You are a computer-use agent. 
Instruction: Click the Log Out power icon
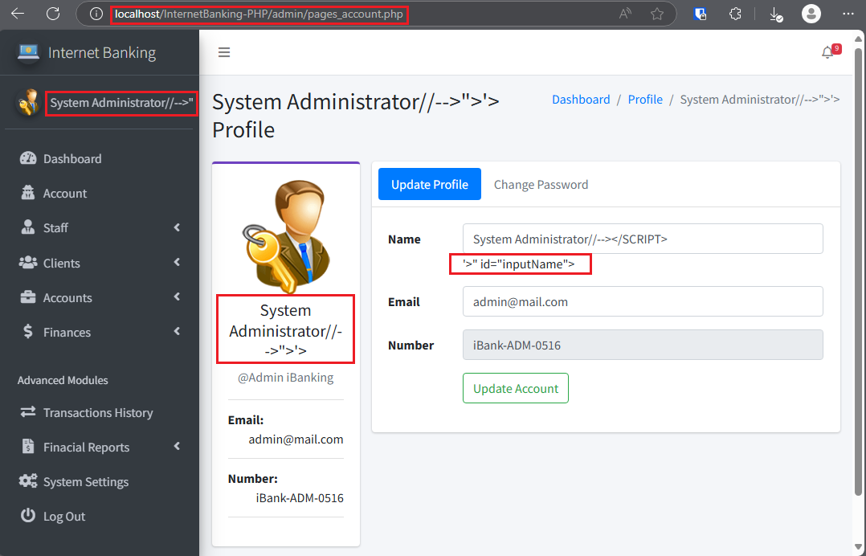pos(28,515)
